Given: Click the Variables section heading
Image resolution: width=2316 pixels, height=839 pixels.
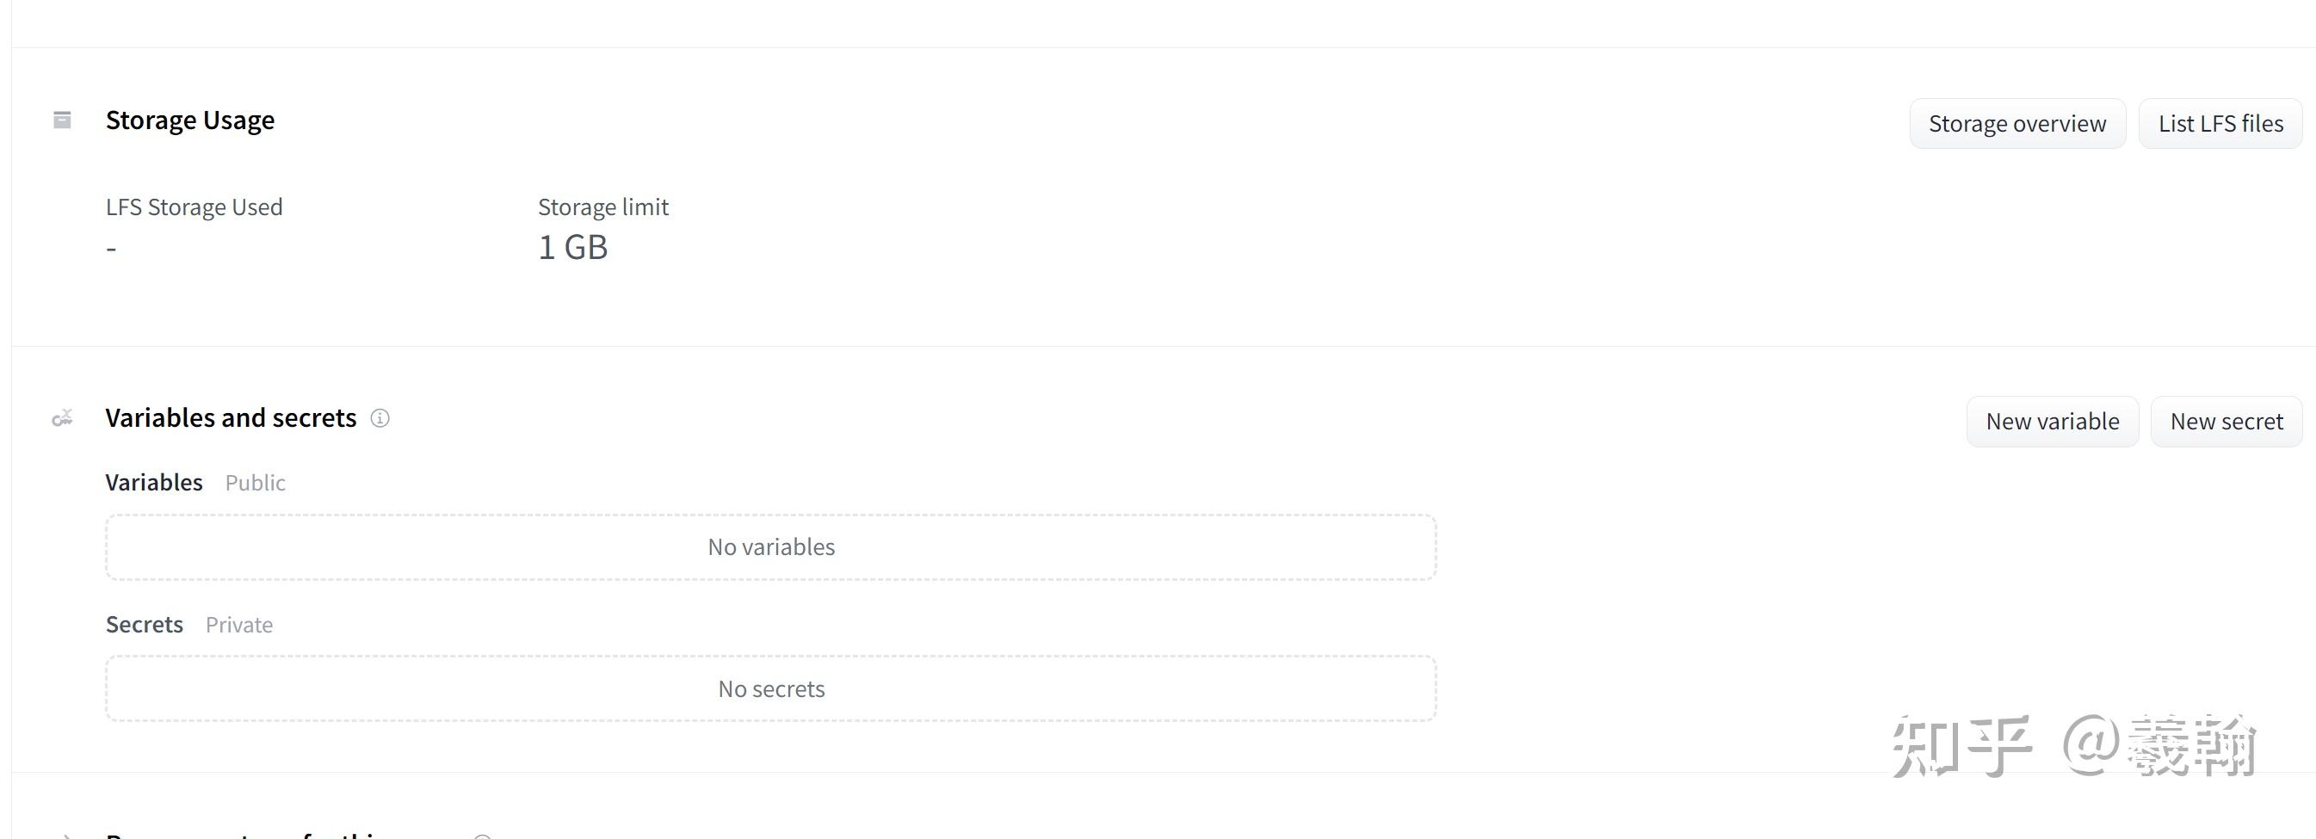Looking at the screenshot, I should click(x=153, y=482).
